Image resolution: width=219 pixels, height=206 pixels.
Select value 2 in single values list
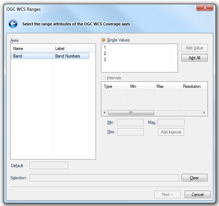click(105, 54)
